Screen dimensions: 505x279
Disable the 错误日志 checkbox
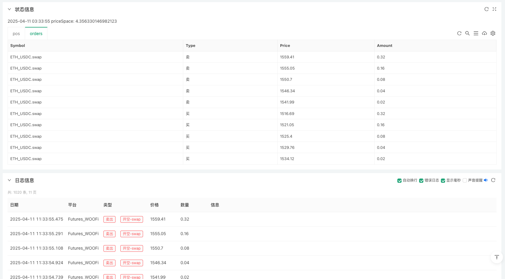[421, 181]
